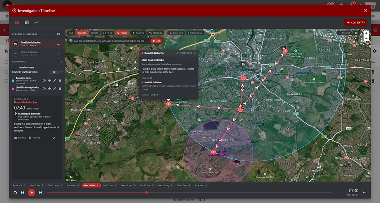Click the Present button on map

[344, 33]
